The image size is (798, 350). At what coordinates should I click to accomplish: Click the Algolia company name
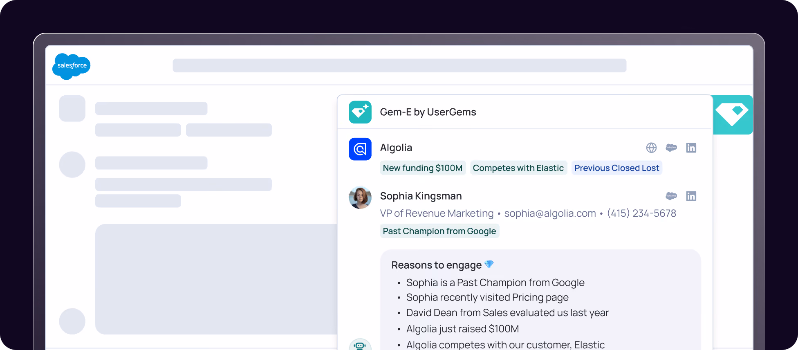pos(396,148)
